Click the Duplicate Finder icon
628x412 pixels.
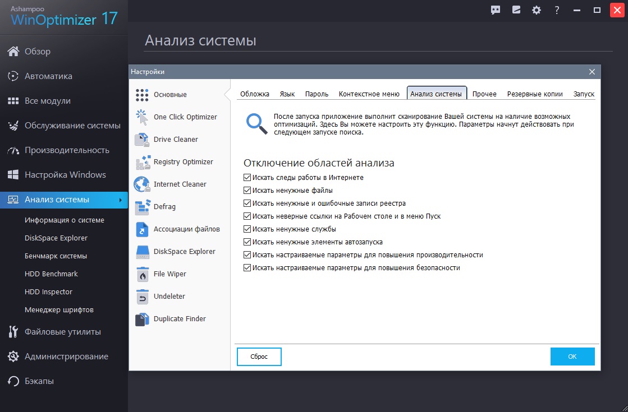click(x=143, y=319)
